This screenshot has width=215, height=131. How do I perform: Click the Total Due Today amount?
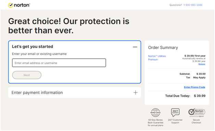pos(200,96)
